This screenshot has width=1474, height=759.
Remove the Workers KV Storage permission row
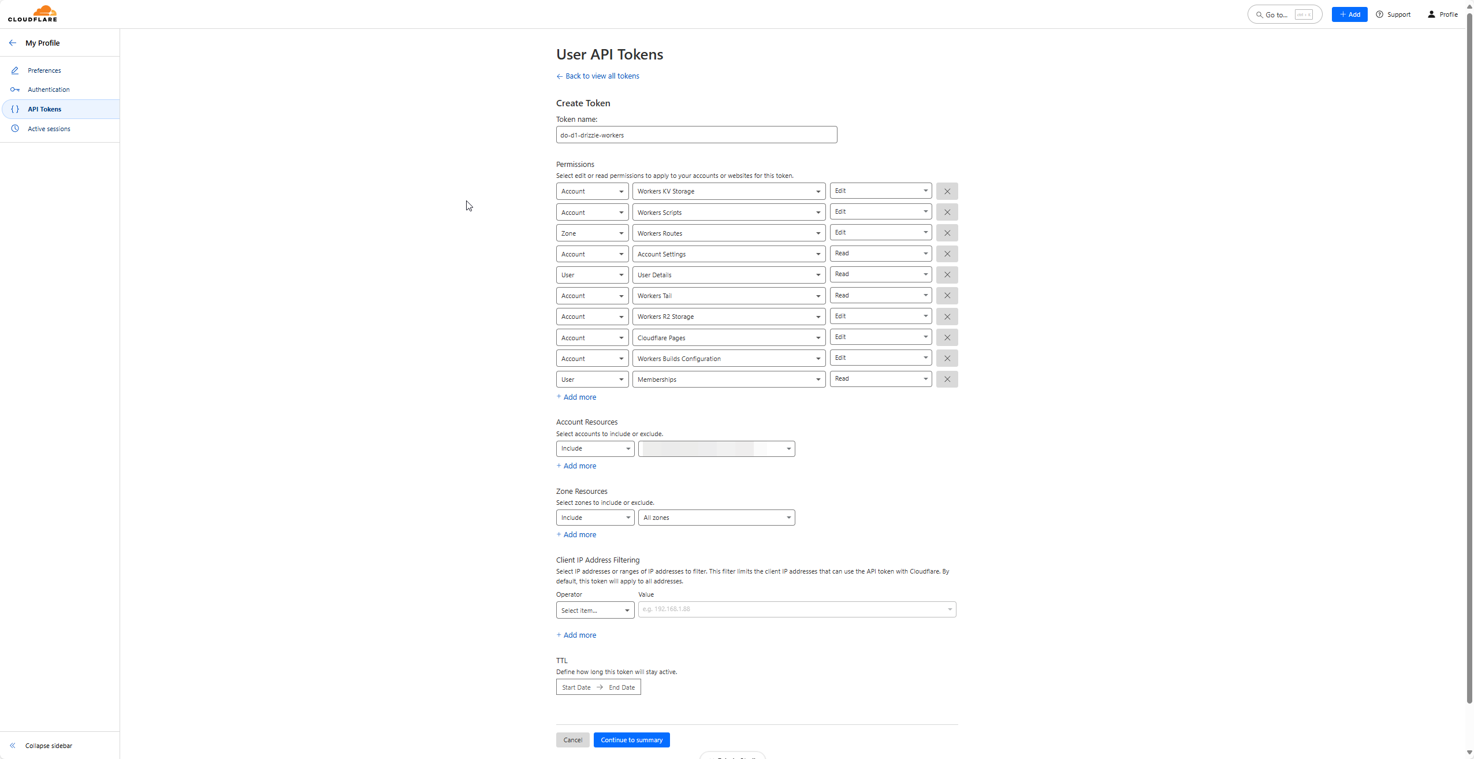coord(946,191)
